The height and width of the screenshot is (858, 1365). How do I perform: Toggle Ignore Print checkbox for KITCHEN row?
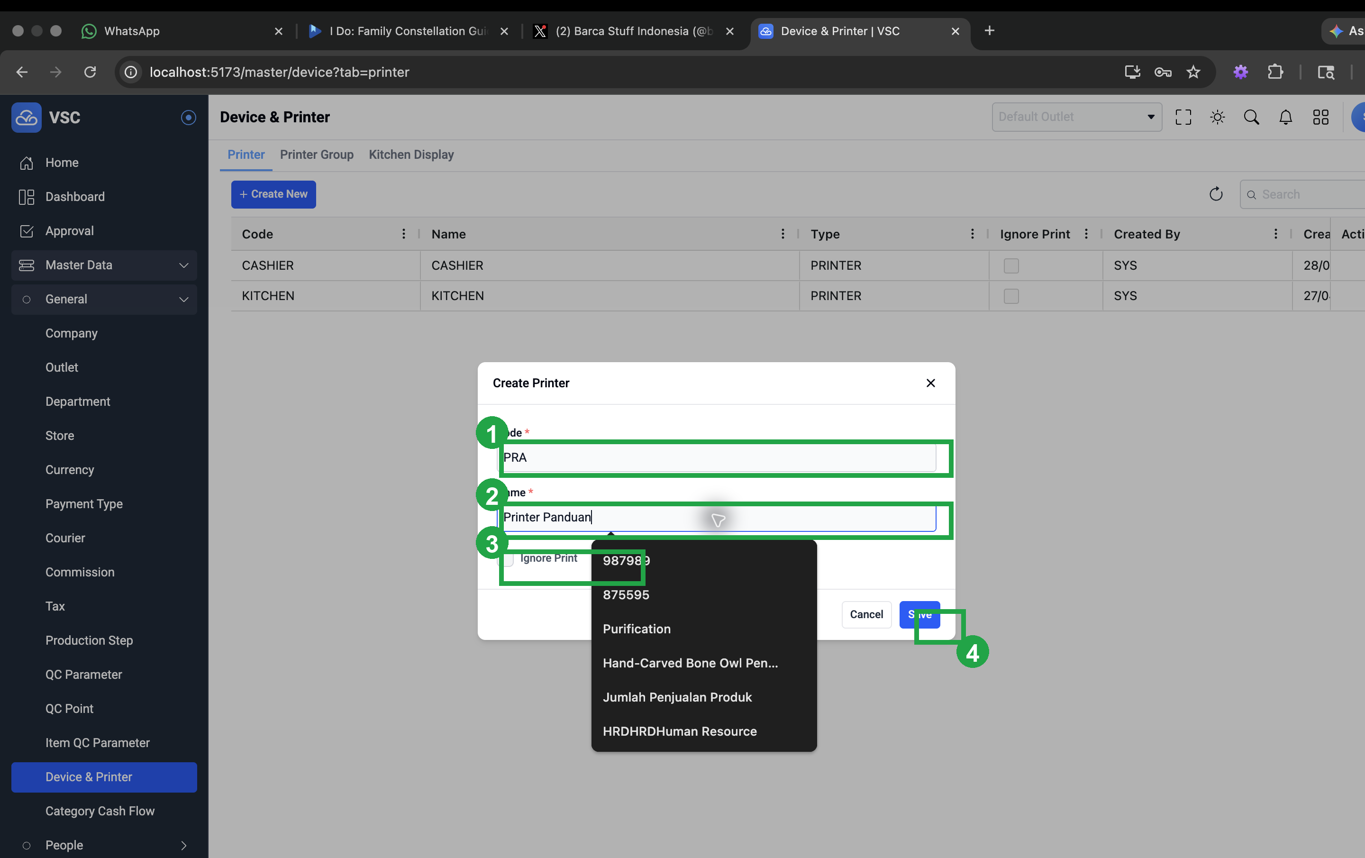[x=1010, y=296]
